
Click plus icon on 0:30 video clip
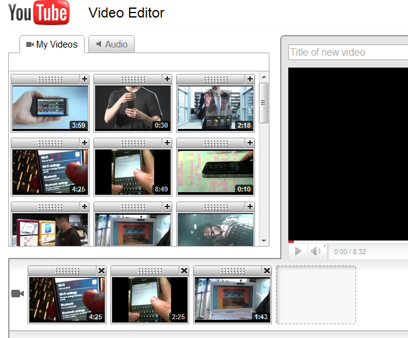tap(167, 79)
